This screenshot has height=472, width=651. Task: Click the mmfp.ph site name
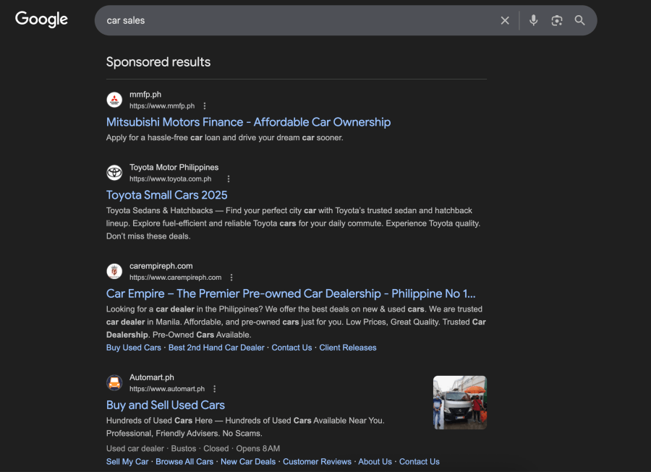(x=145, y=95)
